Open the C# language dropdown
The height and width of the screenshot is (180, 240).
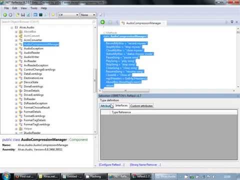coord(68,15)
